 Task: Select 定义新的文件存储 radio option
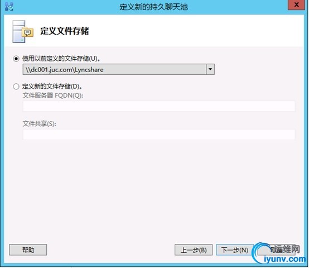(16, 87)
